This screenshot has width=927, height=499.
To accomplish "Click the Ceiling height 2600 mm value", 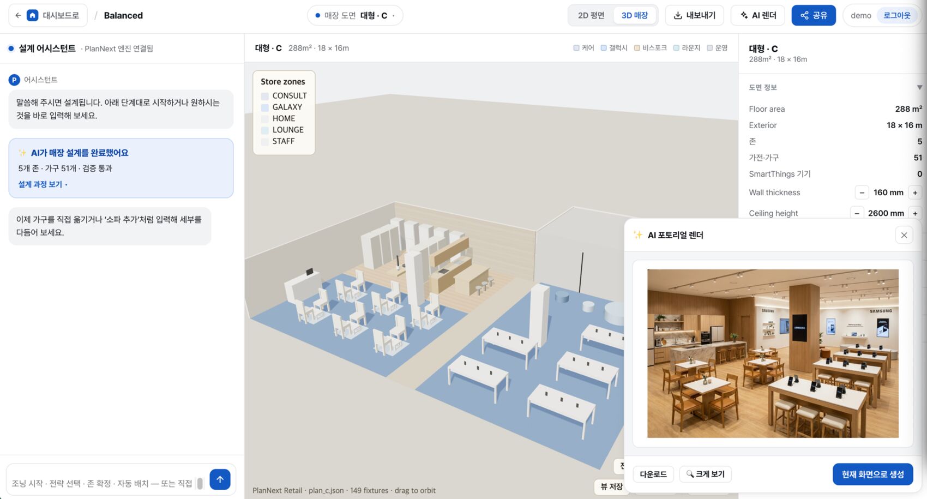I will click(x=886, y=213).
